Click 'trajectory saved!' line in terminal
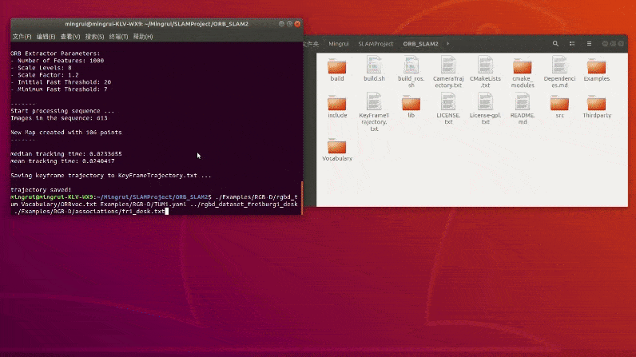This screenshot has height=357, width=636. pyautogui.click(x=41, y=189)
